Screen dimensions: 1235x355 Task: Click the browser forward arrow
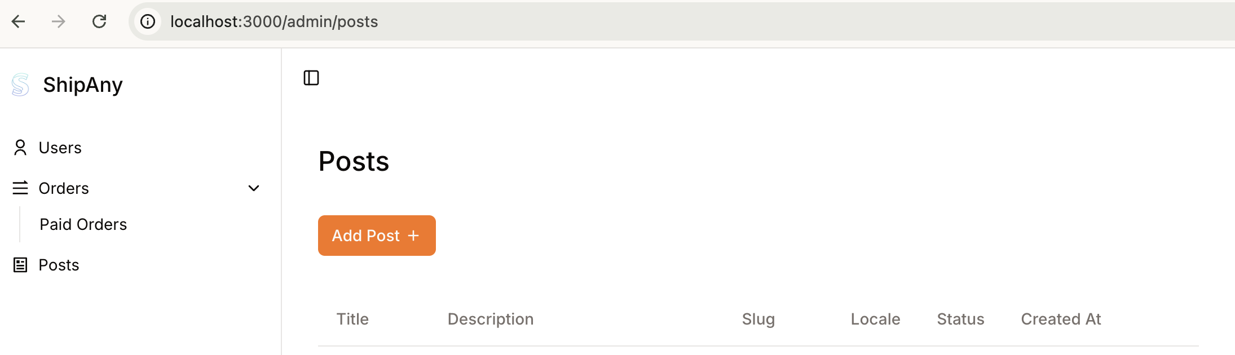point(59,21)
